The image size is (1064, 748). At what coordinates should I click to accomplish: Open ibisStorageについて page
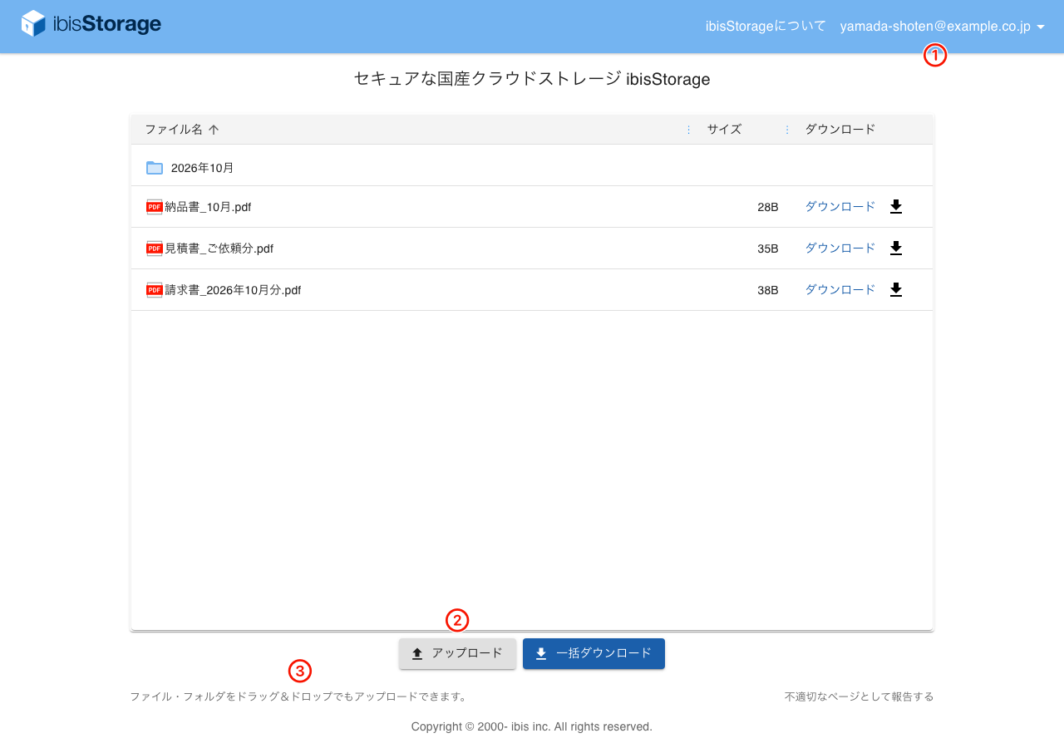point(766,27)
